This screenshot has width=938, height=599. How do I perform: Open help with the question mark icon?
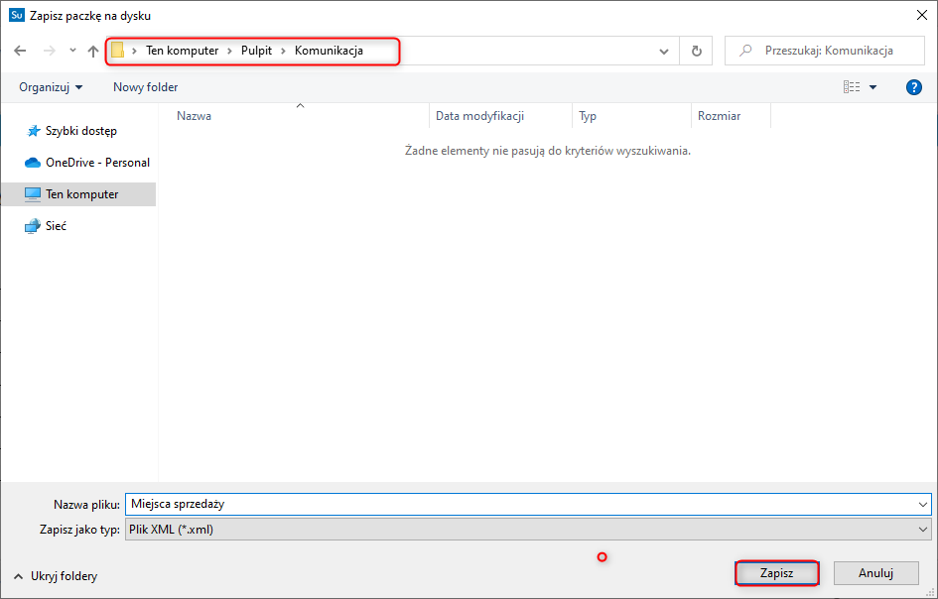[x=913, y=87]
